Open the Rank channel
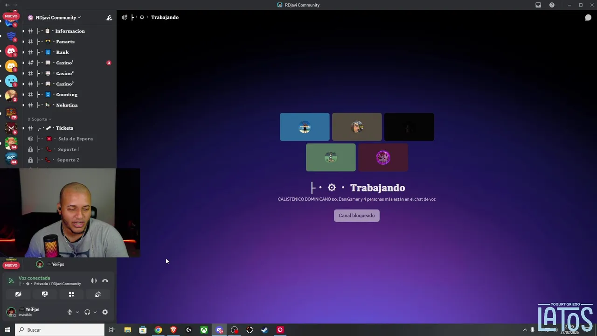Screen dimensions: 597x336 click(x=69, y=52)
